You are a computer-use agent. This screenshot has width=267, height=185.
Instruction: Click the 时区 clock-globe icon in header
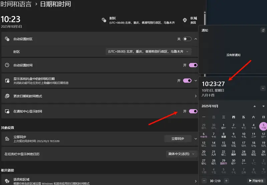tap(104, 20)
